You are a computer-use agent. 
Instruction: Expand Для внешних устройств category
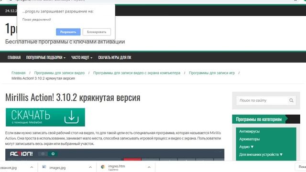(261, 154)
